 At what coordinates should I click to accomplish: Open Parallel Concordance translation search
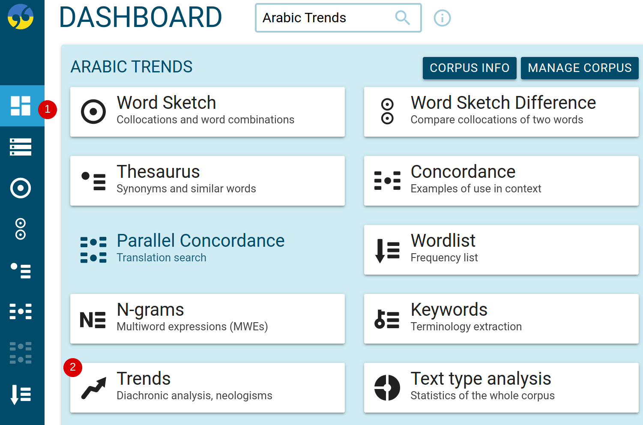pos(207,249)
